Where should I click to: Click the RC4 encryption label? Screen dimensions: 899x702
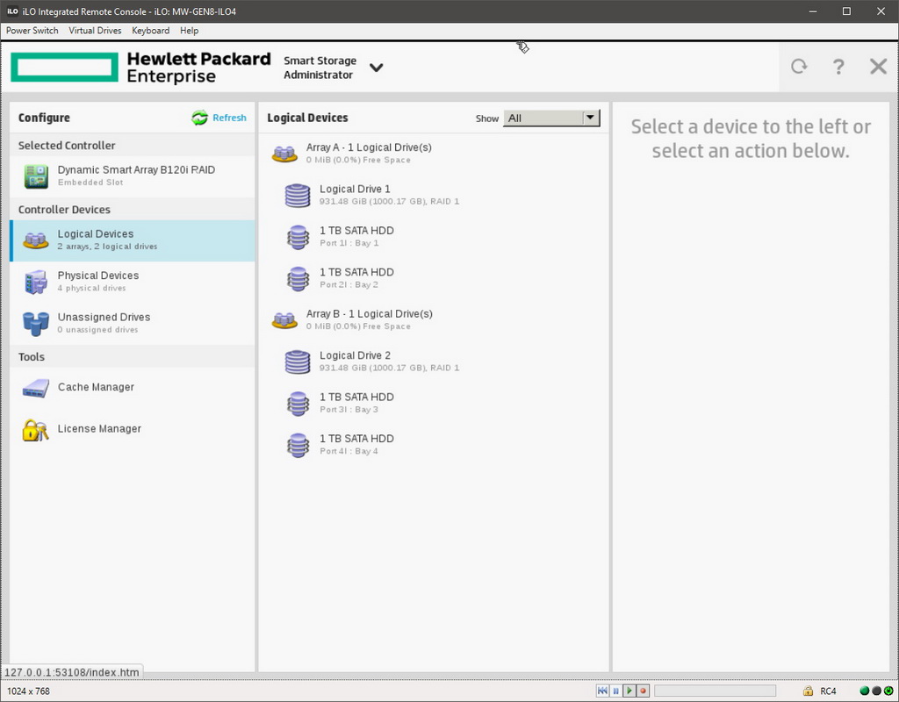click(828, 691)
